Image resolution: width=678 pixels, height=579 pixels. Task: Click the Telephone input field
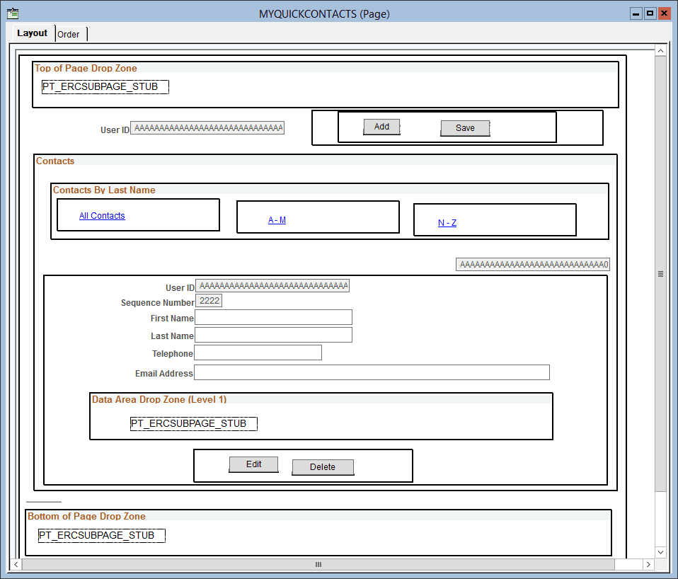(x=258, y=352)
